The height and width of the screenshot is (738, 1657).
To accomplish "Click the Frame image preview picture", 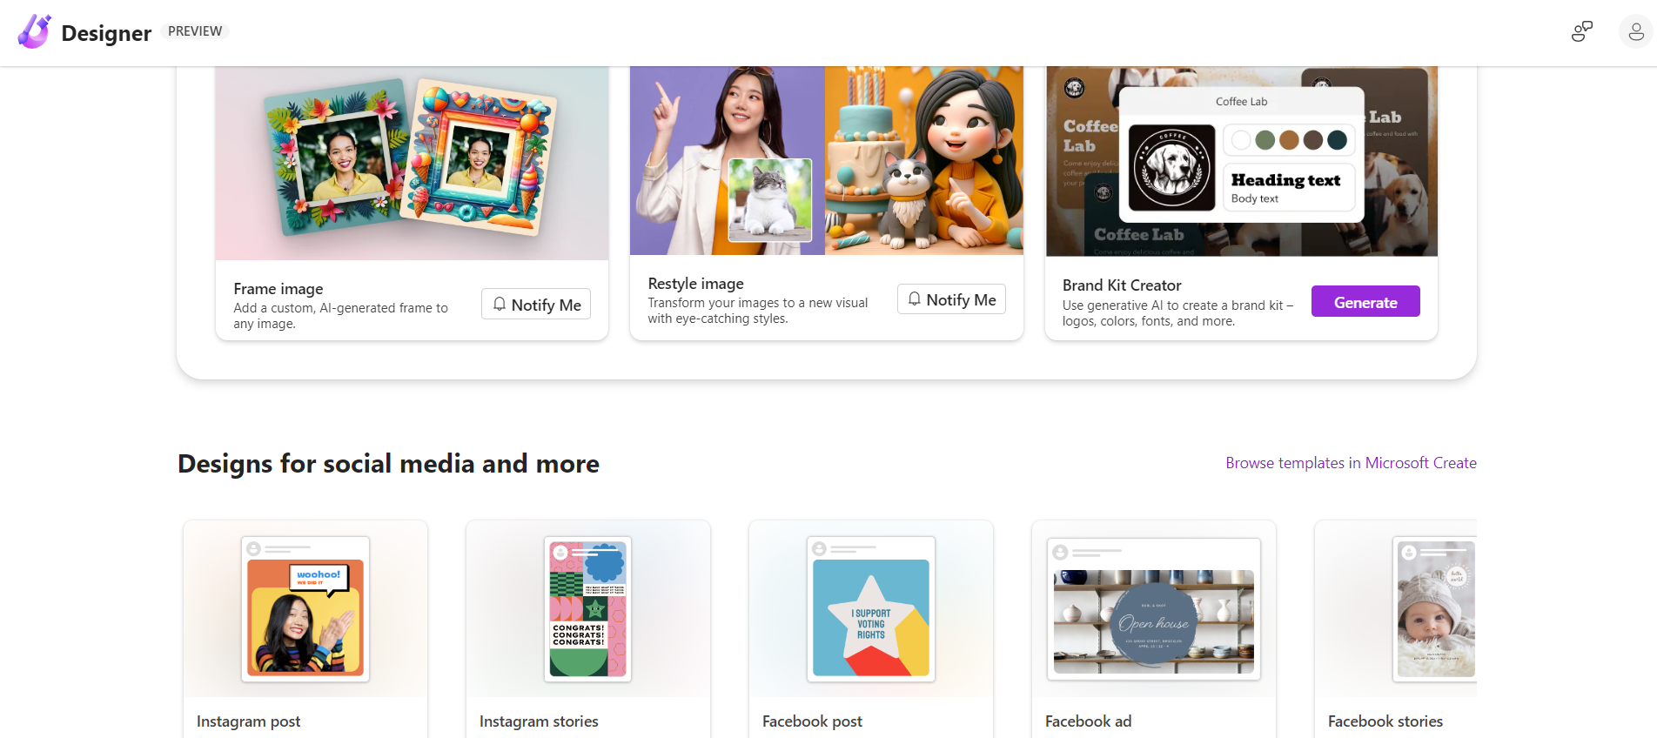I will coord(412,163).
